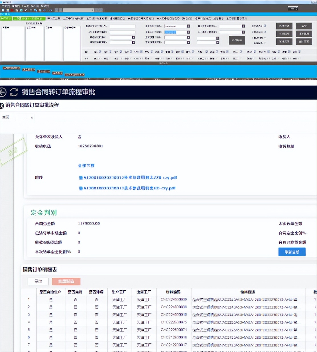Click the 物料编码 column header

tap(173, 292)
